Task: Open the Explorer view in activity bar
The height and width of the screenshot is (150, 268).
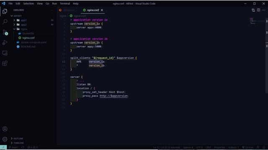Action: (x=5, y=11)
